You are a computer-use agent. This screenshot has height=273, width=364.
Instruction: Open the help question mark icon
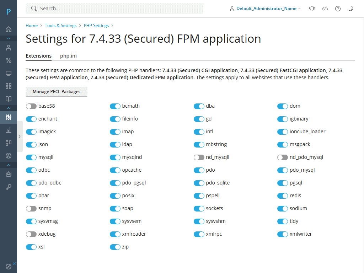pos(338,9)
